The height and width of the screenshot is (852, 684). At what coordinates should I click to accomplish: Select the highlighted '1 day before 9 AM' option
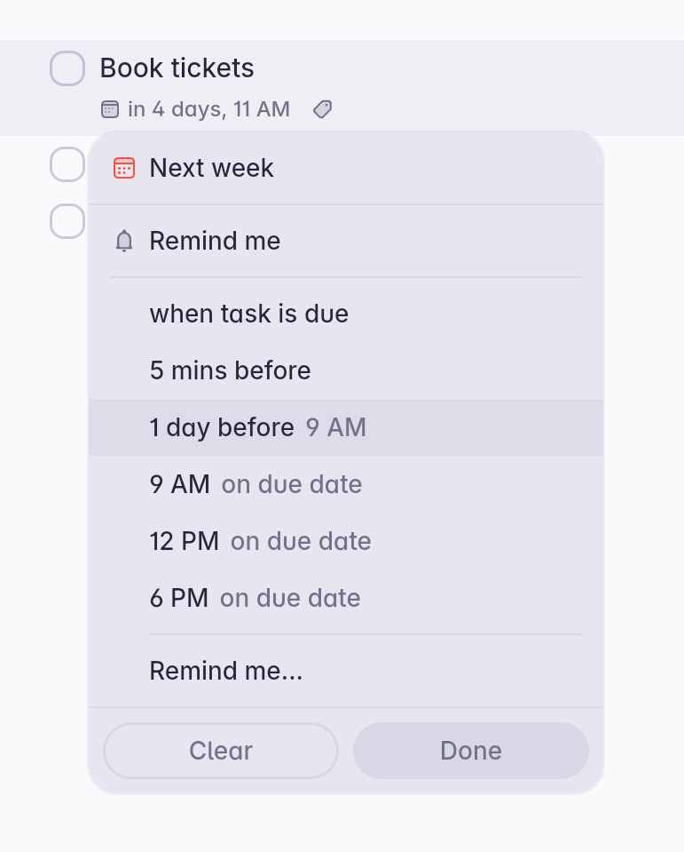(x=258, y=427)
